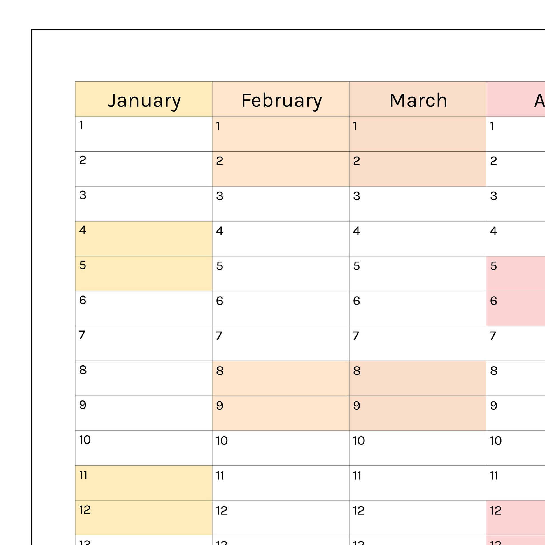
Task: Select the highlighted January 5 cell
Action: [x=144, y=273]
